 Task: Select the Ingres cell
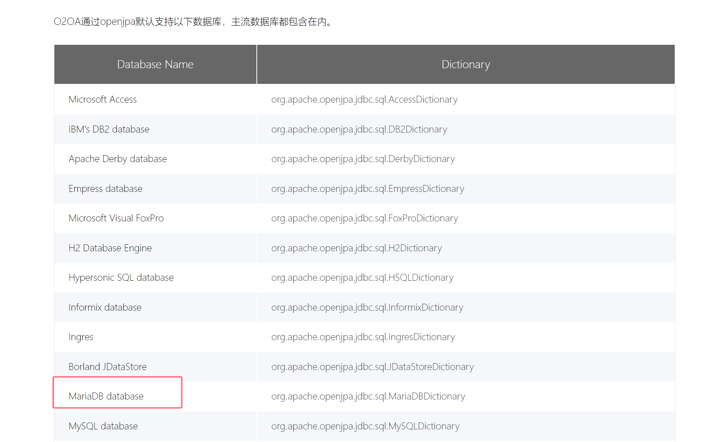coord(155,337)
